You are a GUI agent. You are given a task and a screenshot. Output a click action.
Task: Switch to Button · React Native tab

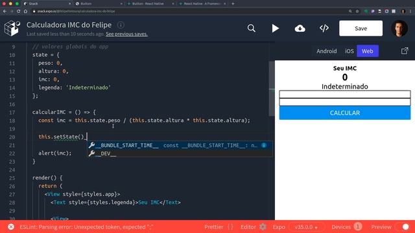coord(150,4)
